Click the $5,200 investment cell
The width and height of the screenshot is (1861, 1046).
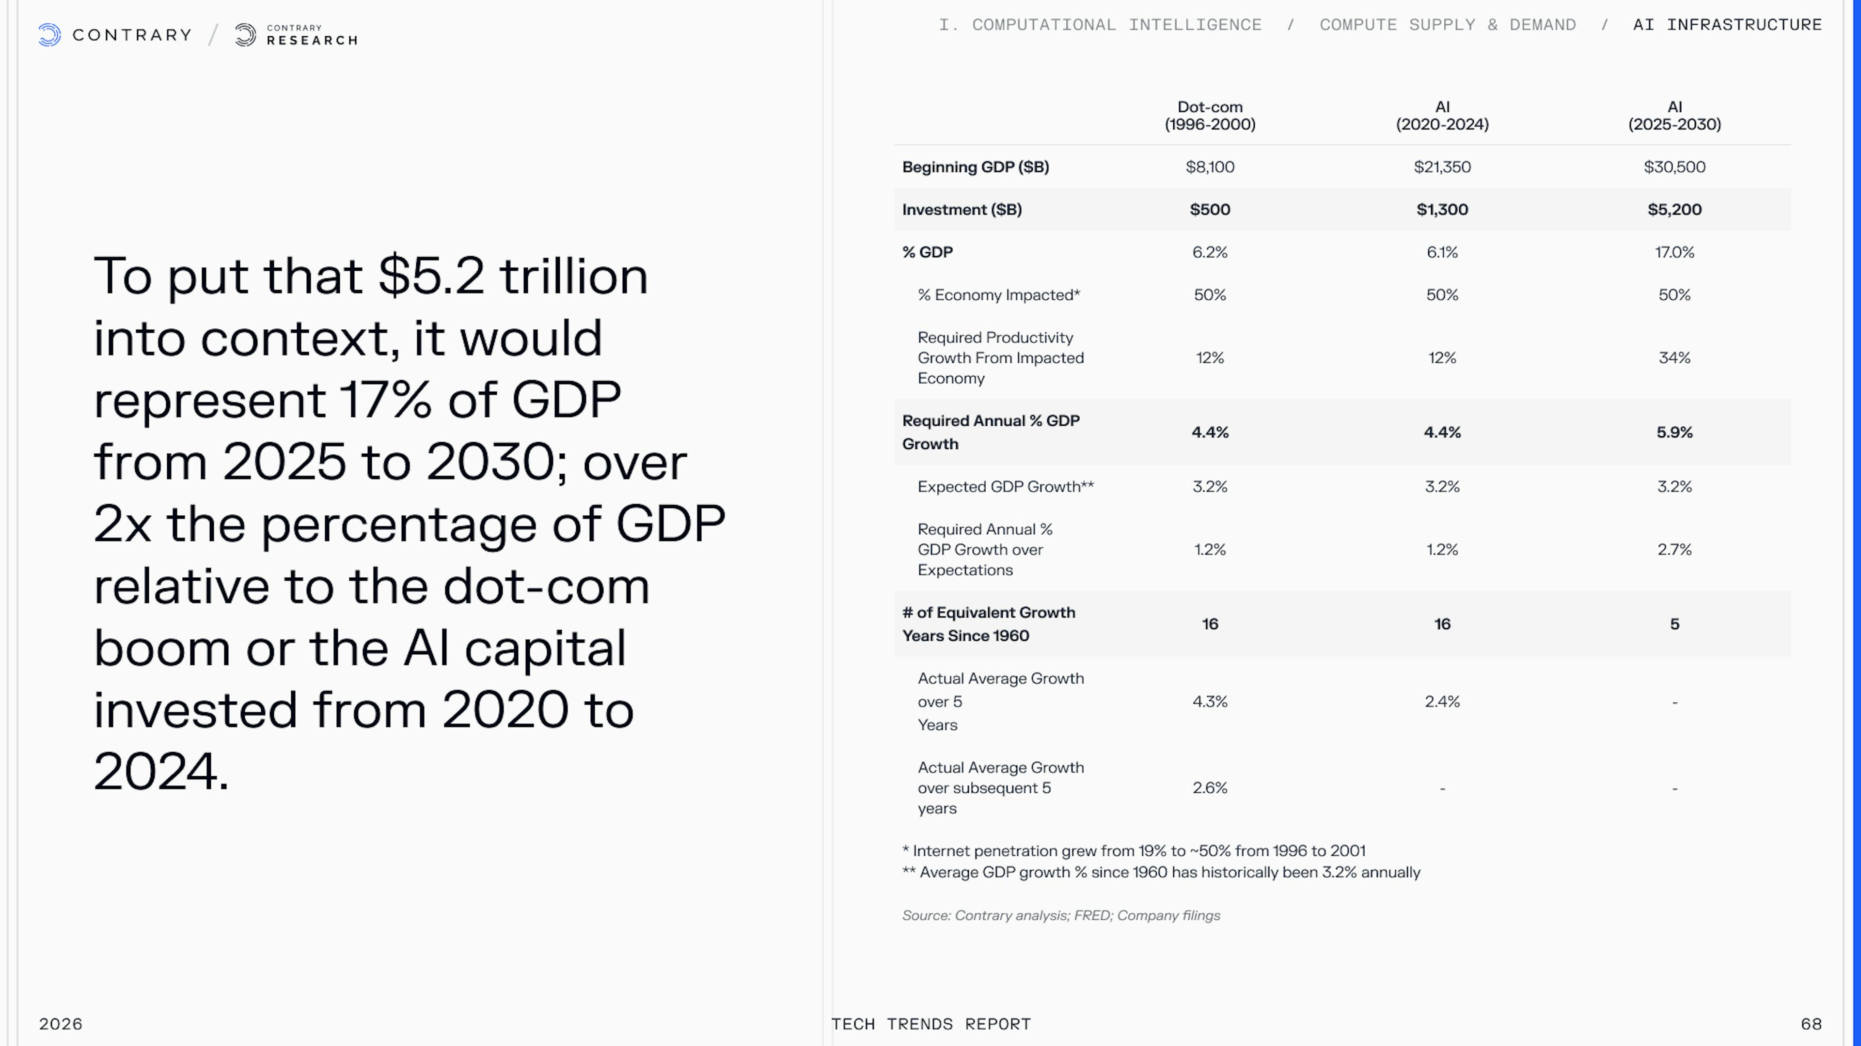click(1674, 209)
